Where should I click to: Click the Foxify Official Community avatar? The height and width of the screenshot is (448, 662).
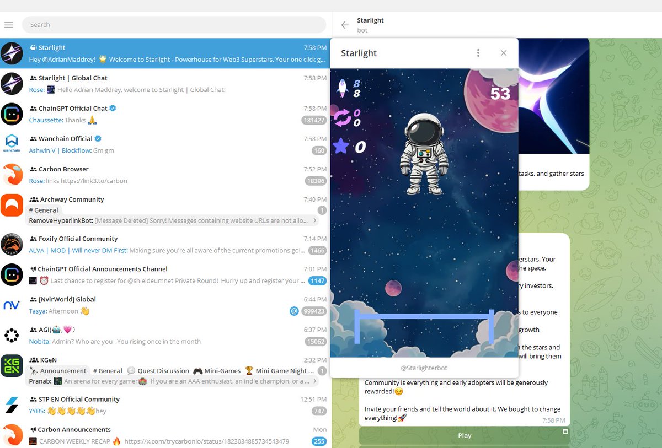pyautogui.click(x=12, y=244)
